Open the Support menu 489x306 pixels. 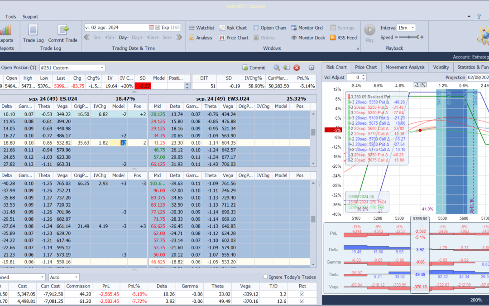coord(30,17)
